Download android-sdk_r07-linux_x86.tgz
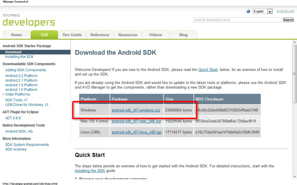Screen dimensions: 297x185 coord(137,132)
